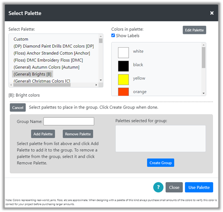Click colors list scroll down arrow
Image resolution: width=223 pixels, height=212 pixels.
(x=204, y=93)
